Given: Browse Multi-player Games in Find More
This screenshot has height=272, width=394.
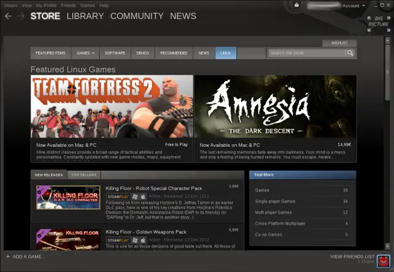Looking at the screenshot, I should (x=302, y=212).
